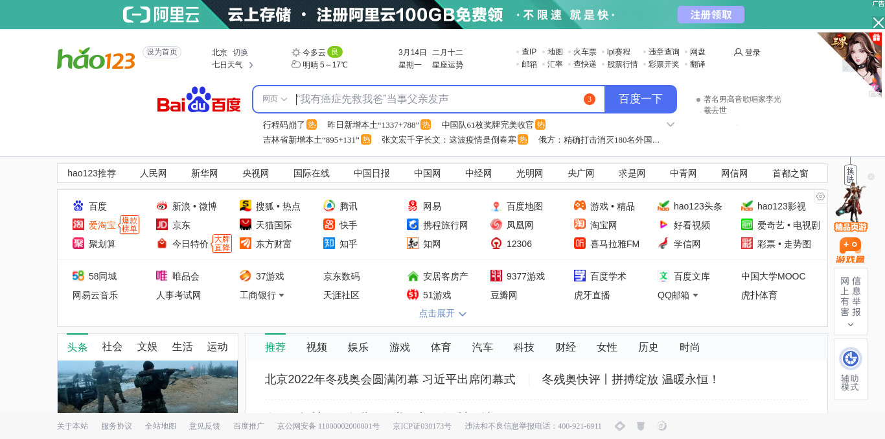885x439 pixels.
Task: Click the site settings gear icon
Action: 820,196
